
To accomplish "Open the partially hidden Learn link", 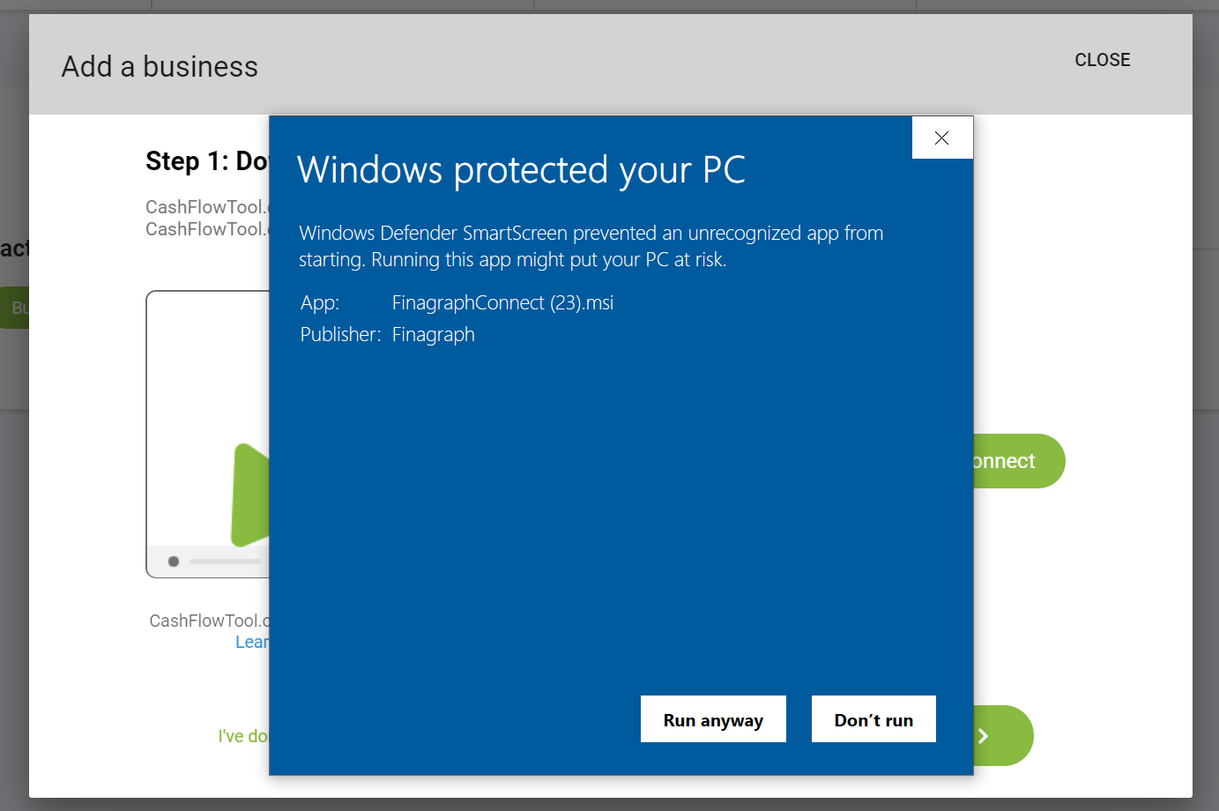I will 252,643.
